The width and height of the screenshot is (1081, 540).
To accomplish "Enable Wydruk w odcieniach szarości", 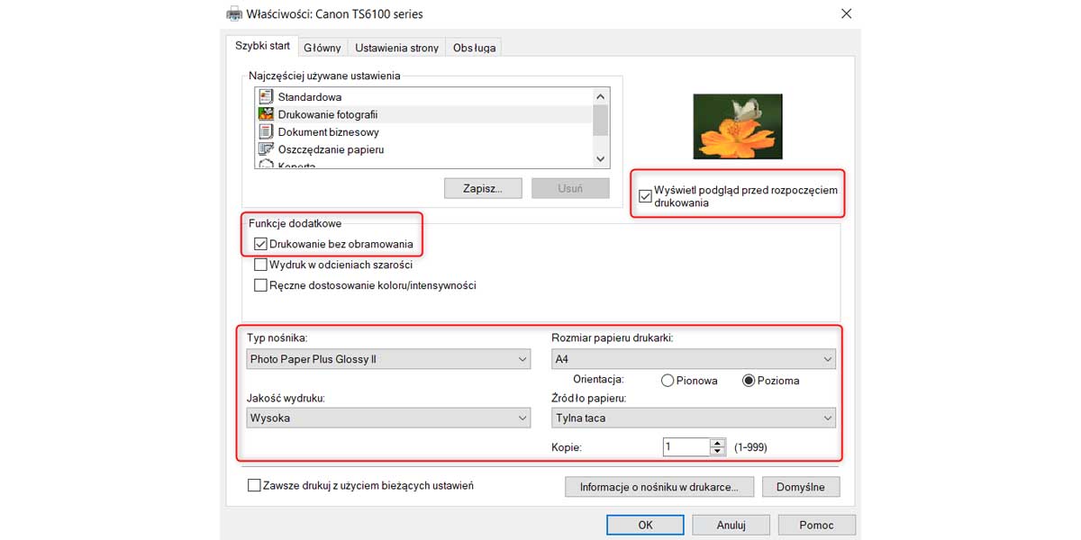I will click(x=261, y=265).
